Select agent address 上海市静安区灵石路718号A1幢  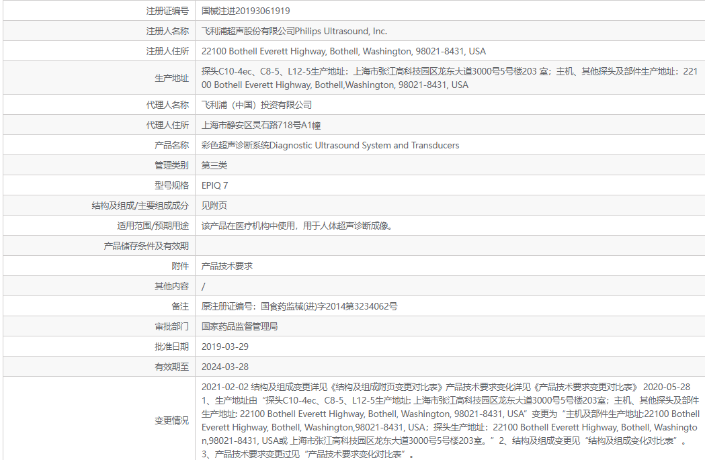(x=261, y=125)
